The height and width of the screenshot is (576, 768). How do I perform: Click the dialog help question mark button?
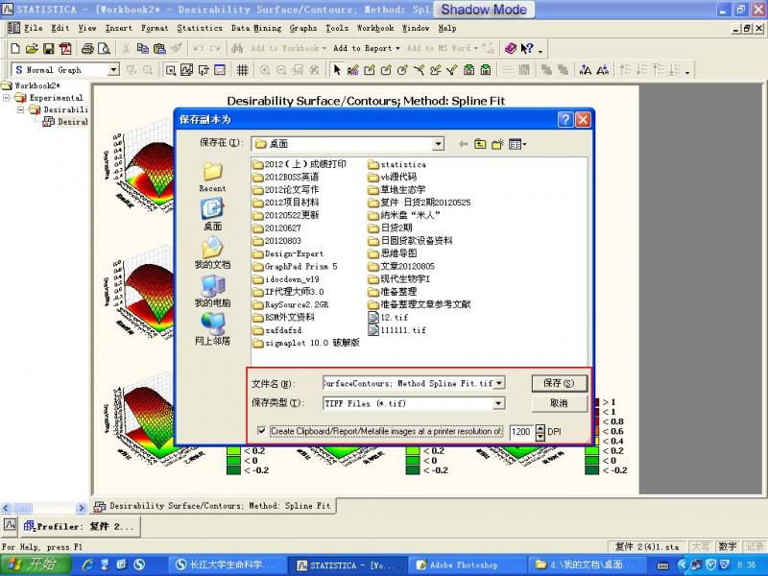(x=565, y=119)
